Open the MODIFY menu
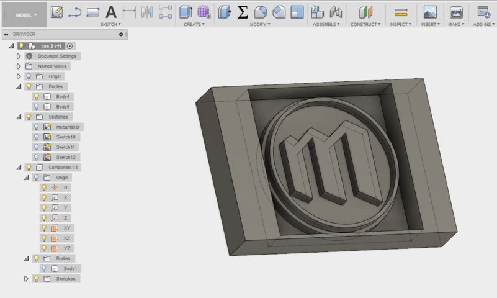The image size is (497, 298). tap(260, 24)
